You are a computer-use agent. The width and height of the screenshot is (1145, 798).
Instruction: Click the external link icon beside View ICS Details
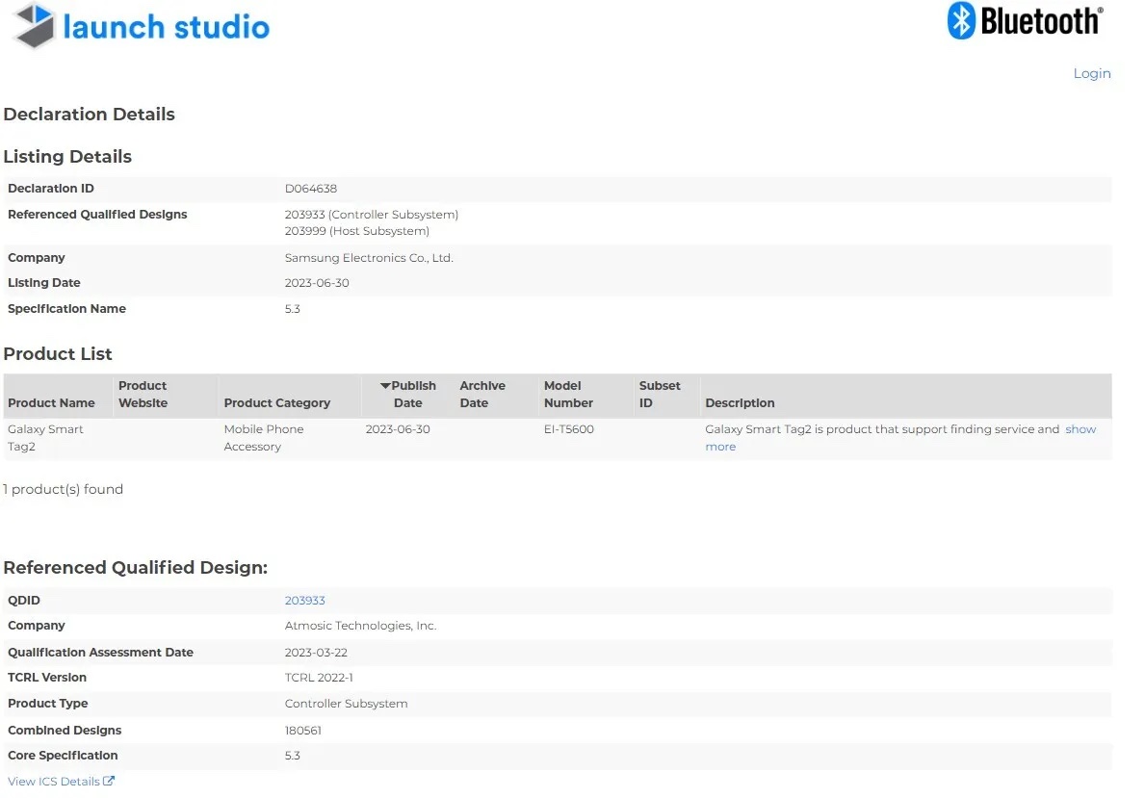109,782
